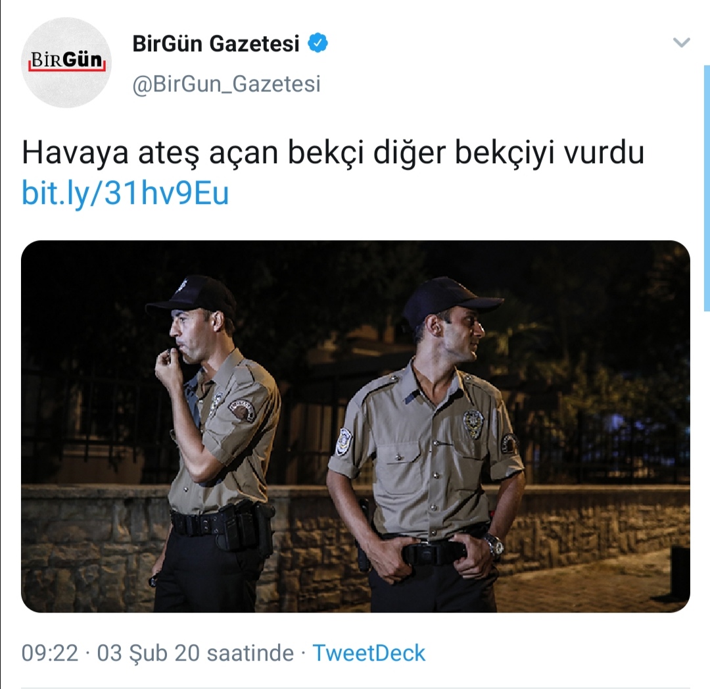710x689 pixels.
Task: Open the TweetDeck source link
Action: coord(369,653)
